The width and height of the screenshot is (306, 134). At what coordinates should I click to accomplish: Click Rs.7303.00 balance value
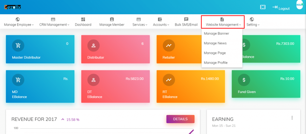click(285, 43)
